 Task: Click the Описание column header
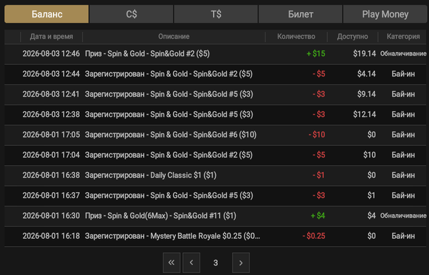[x=174, y=37]
